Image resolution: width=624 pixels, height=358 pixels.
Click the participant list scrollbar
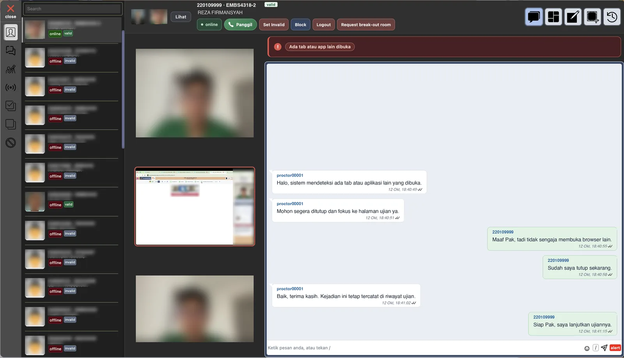pyautogui.click(x=123, y=90)
